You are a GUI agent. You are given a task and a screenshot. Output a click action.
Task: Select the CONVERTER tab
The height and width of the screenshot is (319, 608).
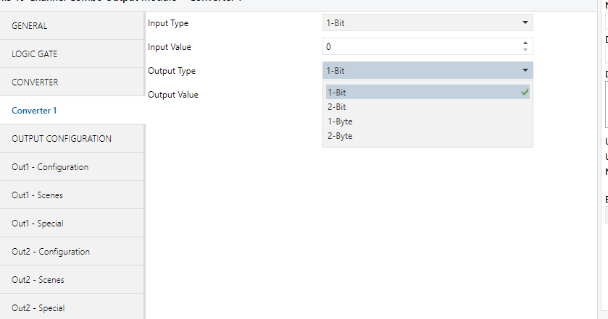tap(72, 82)
